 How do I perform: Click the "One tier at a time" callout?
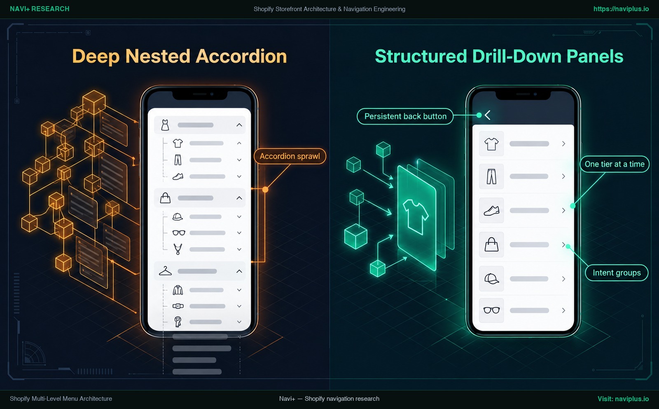(615, 164)
